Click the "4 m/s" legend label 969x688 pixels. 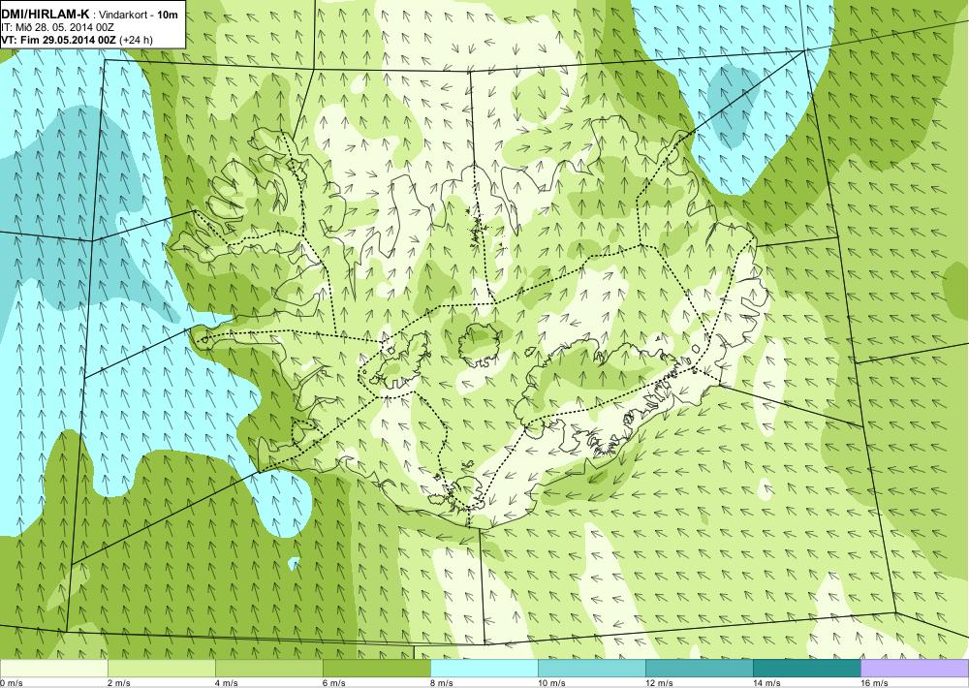(228, 683)
